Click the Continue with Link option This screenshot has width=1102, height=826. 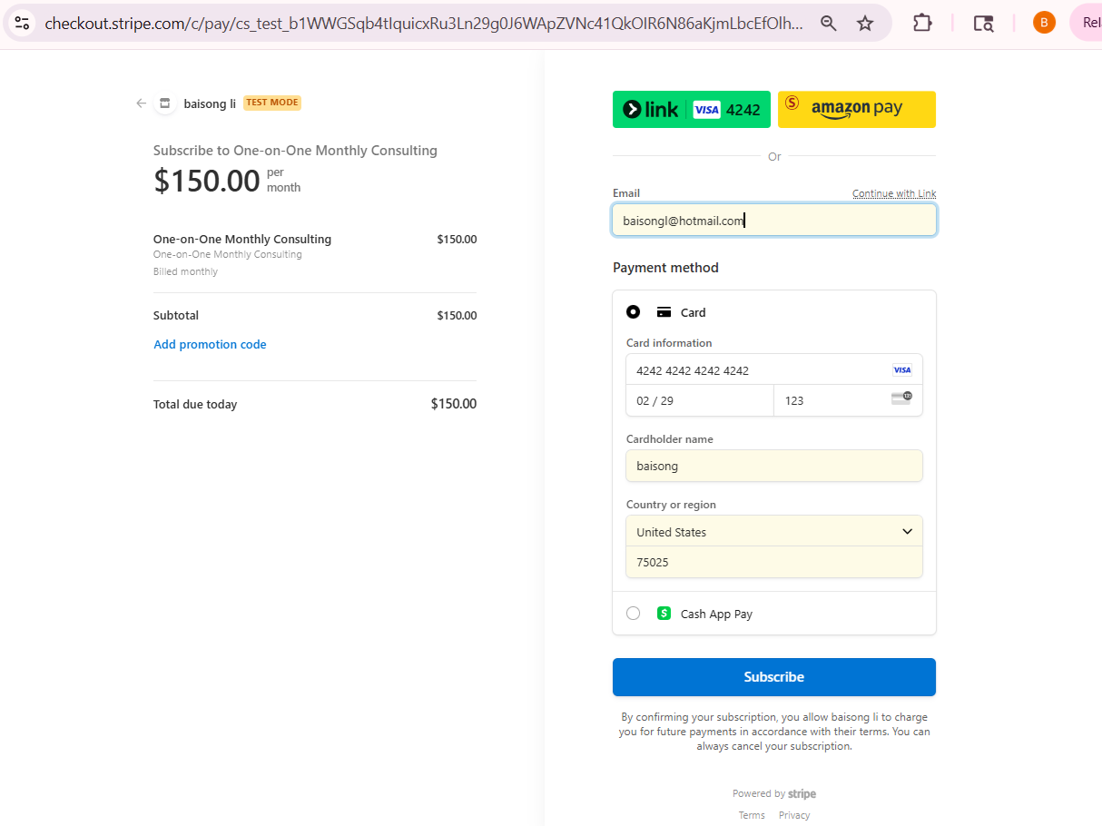[893, 193]
